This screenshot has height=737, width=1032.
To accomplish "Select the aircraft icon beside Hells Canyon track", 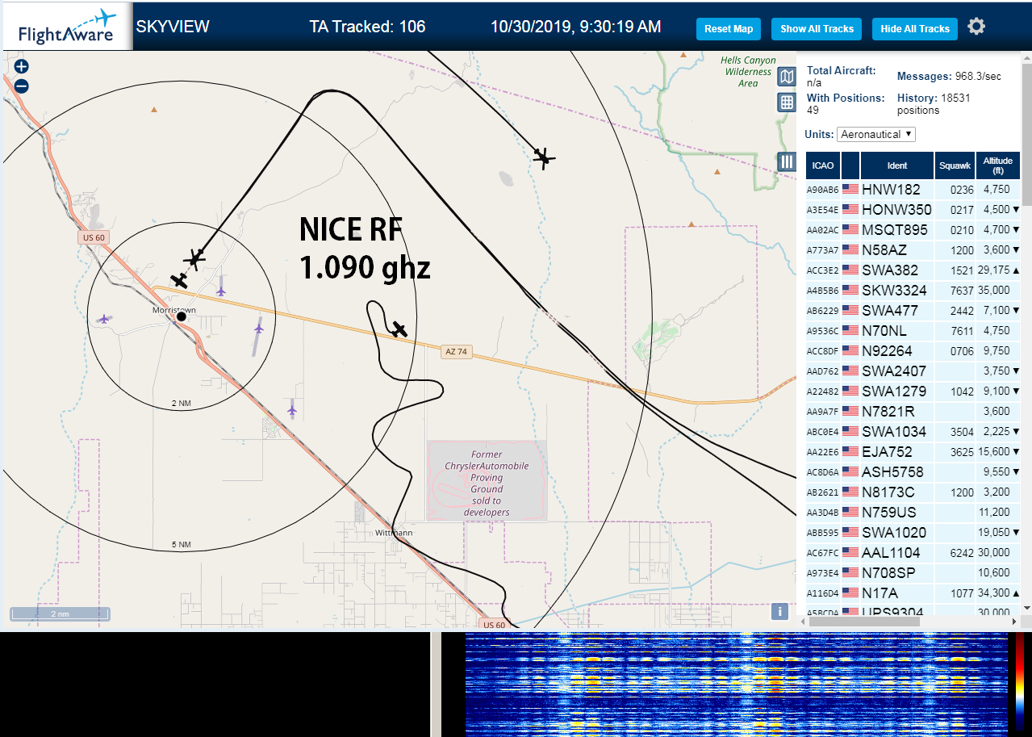I will pos(545,157).
